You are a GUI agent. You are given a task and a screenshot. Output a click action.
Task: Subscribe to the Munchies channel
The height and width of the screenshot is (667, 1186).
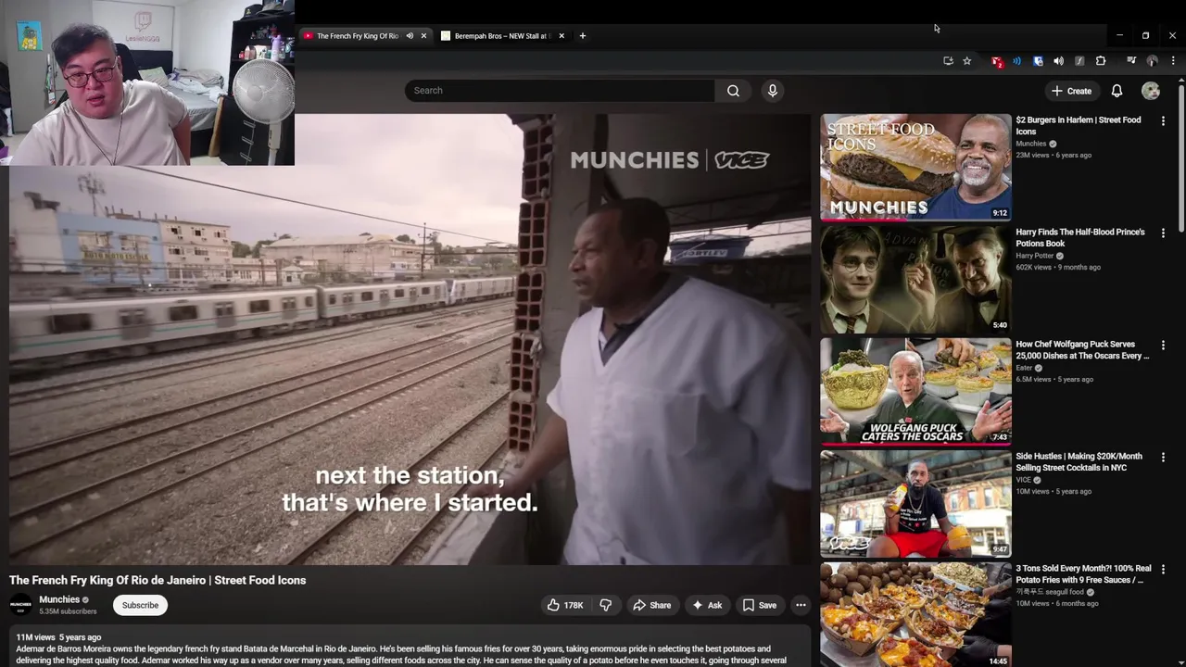(140, 605)
